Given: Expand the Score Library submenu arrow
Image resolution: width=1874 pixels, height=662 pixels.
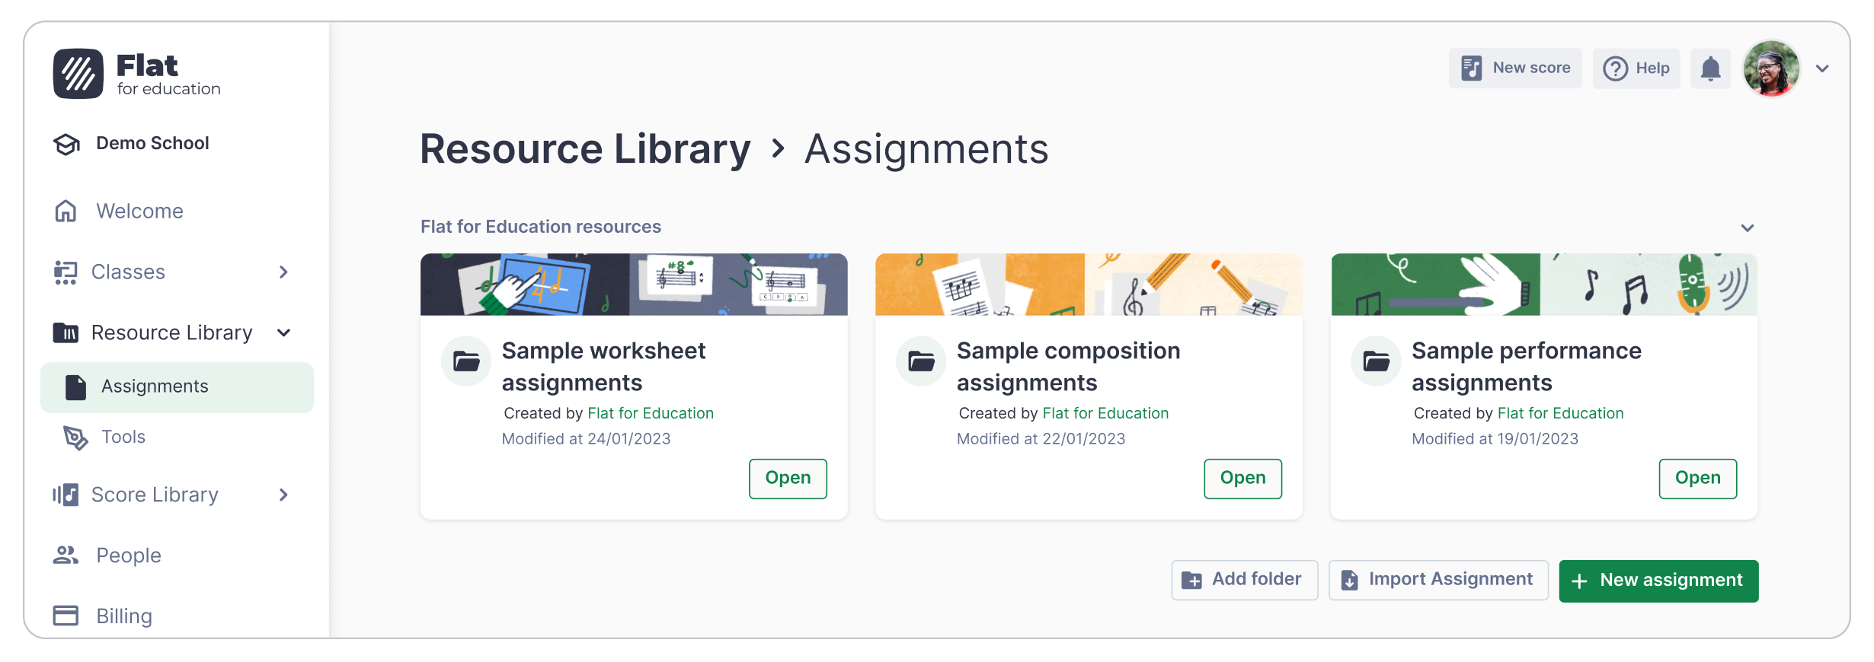Looking at the screenshot, I should click(x=283, y=495).
